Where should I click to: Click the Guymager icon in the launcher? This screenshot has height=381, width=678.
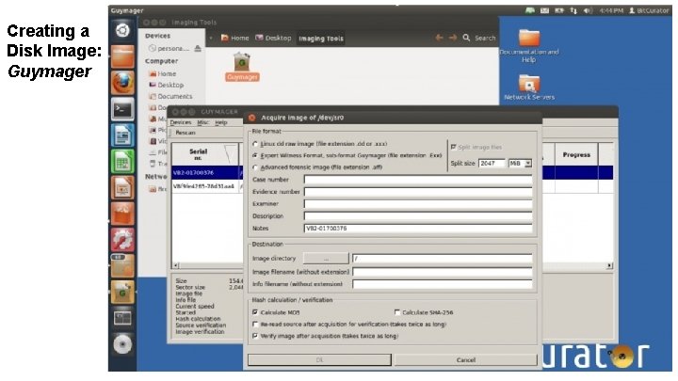click(122, 293)
